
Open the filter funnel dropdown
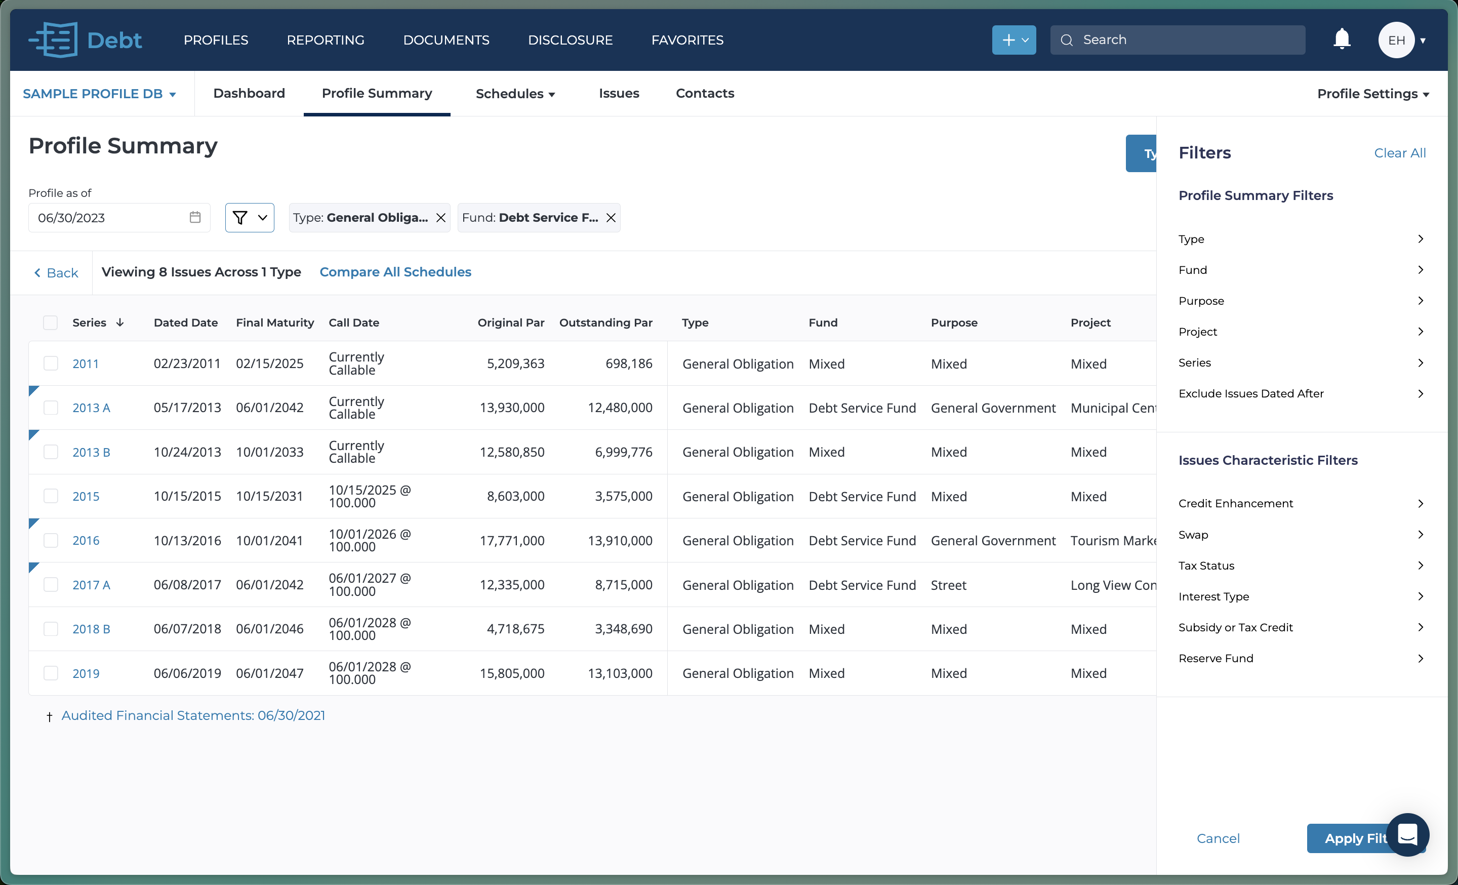pos(249,217)
